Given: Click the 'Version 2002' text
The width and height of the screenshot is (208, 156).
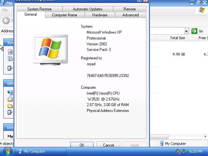Looking at the screenshot, I should coord(97,44).
